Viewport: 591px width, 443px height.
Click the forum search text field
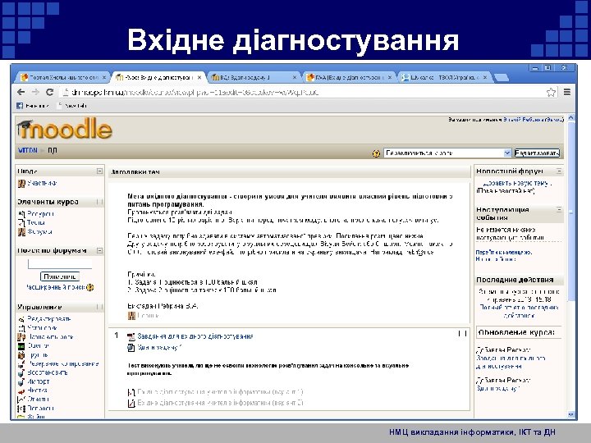[60, 263]
